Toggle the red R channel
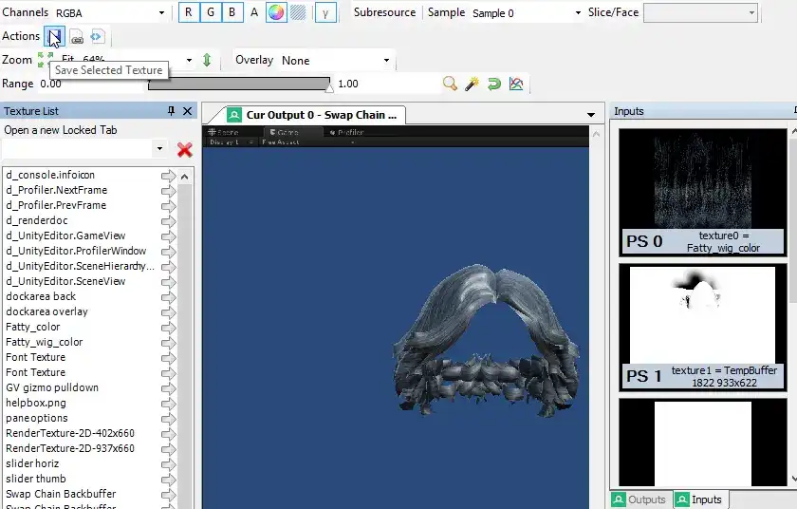 [189, 12]
